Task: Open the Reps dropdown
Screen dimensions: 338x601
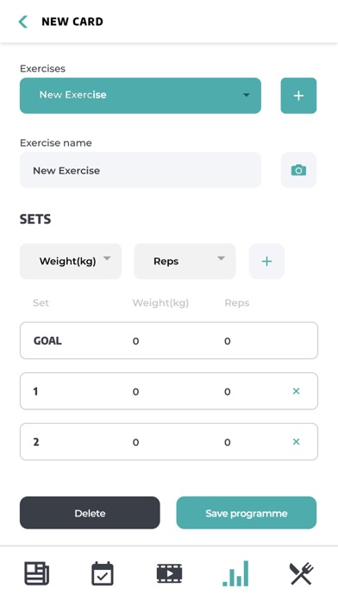Action: [x=185, y=261]
